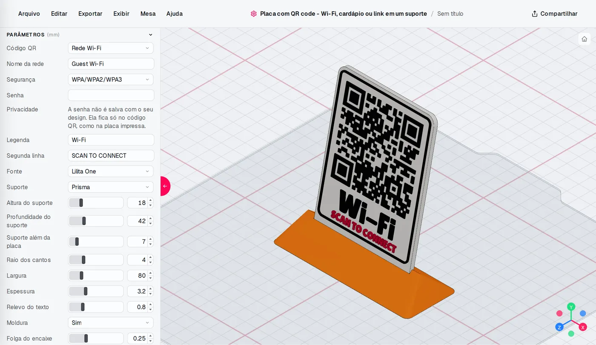Screen dimensions: 596x345
Task: Click the home view reset icon
Action: (585, 39)
